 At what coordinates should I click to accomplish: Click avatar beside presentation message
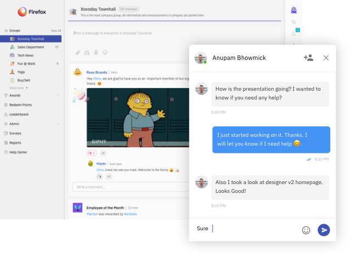202,88
